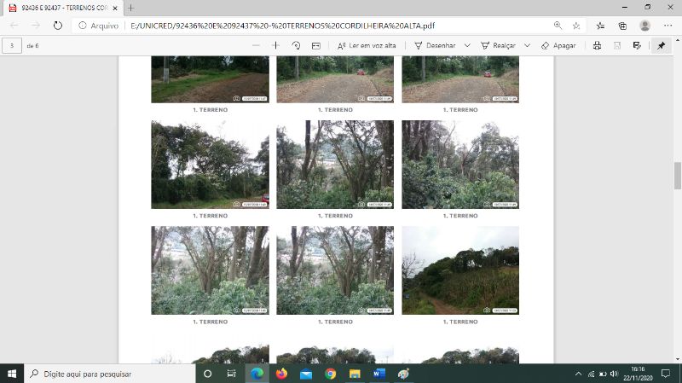Launch Google Chrome from taskbar

(x=330, y=374)
